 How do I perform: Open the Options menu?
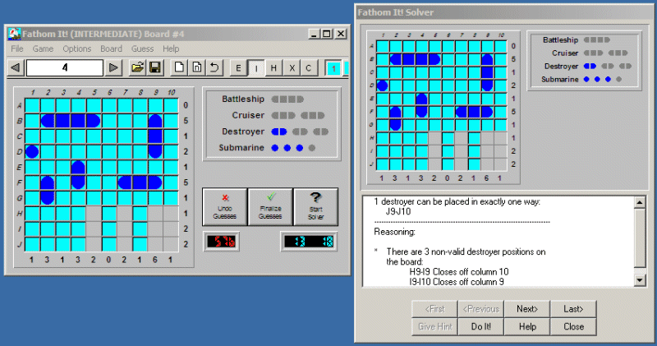click(77, 48)
